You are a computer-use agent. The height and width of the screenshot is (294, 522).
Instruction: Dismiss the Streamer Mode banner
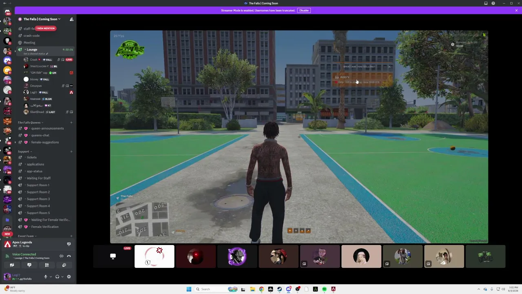[516, 10]
